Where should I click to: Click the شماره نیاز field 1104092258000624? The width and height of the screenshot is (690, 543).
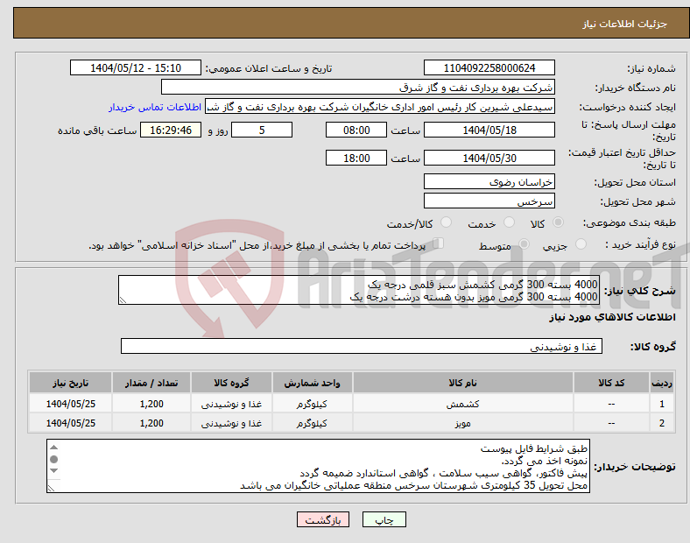[x=489, y=68]
